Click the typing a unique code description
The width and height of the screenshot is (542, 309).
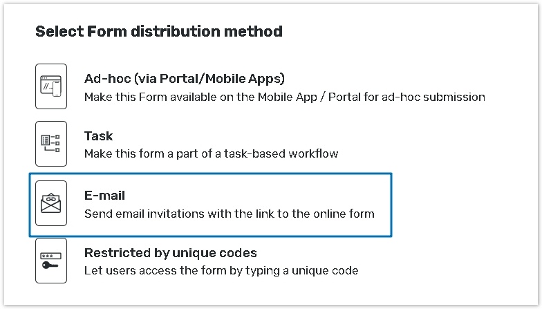(x=221, y=270)
